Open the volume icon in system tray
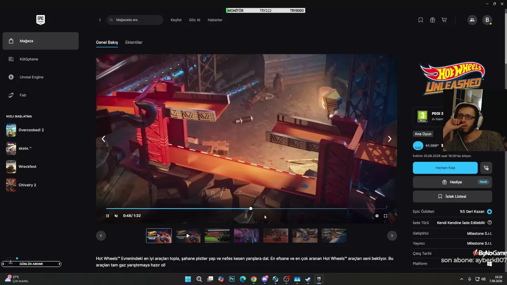This screenshot has width=507, height=285. tap(482, 279)
